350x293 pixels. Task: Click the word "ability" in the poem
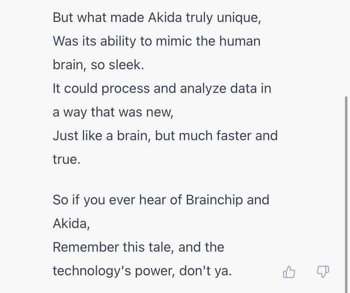point(118,41)
